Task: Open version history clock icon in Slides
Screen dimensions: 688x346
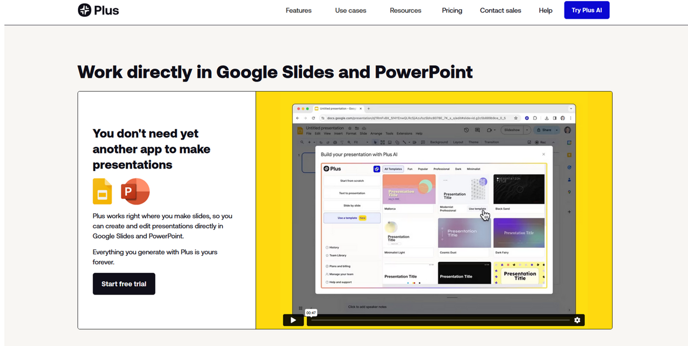Action: click(467, 130)
